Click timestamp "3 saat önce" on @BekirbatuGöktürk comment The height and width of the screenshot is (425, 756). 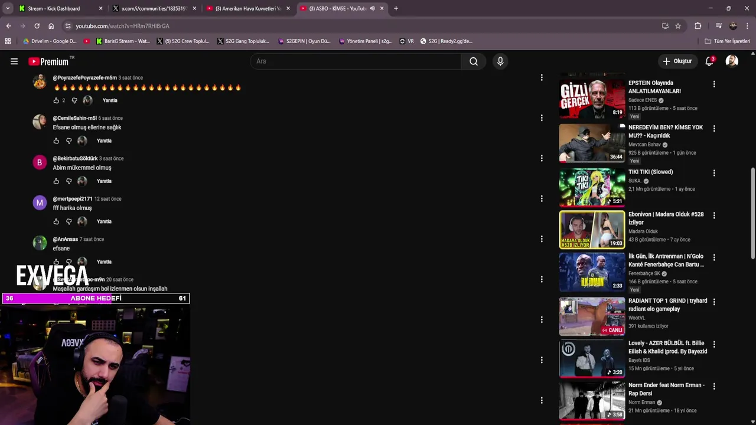point(111,158)
